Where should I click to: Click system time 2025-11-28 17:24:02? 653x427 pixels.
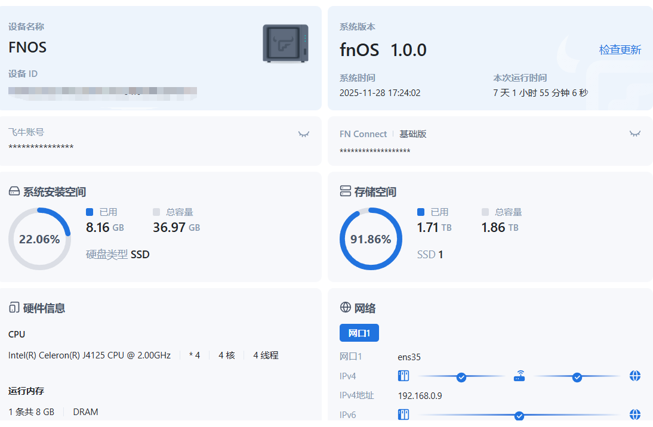pos(380,93)
